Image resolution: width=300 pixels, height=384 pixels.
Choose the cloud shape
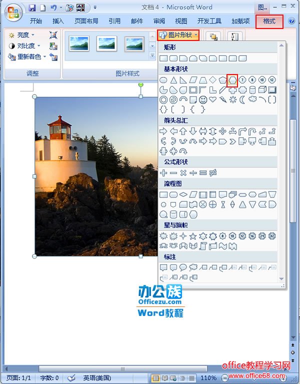click(252, 99)
